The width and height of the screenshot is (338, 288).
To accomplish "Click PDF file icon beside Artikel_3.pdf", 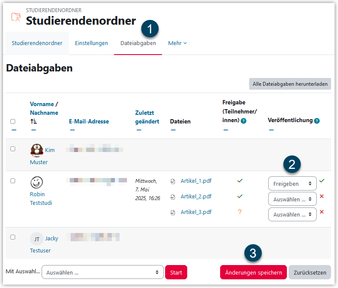I will (x=172, y=213).
